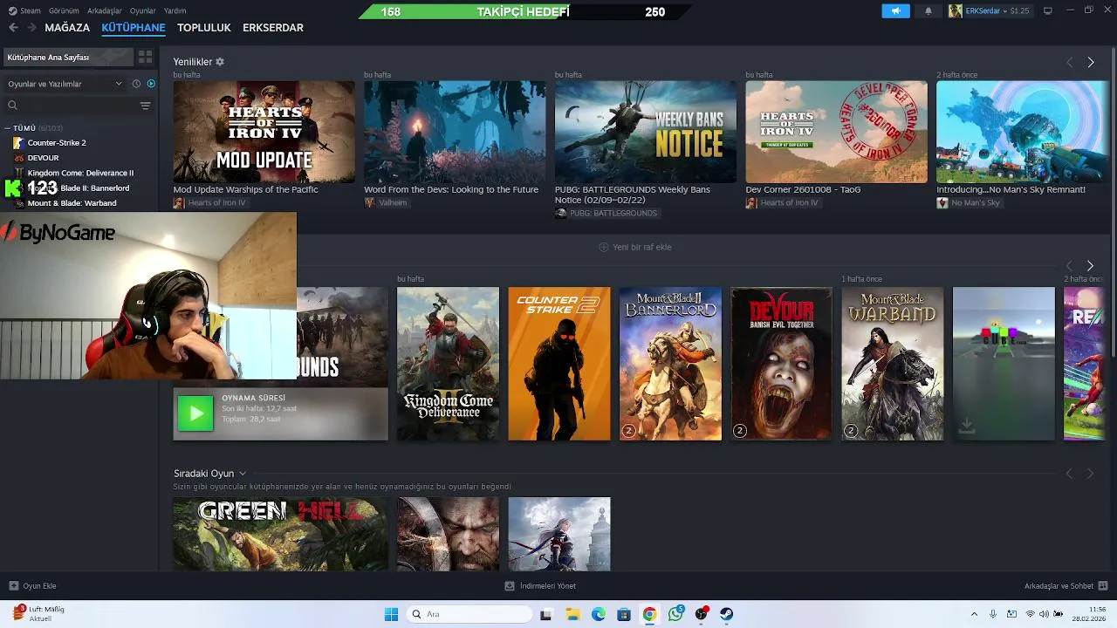The image size is (1117, 628).
Task: Open the Oyunlar menu
Action: pyautogui.click(x=143, y=10)
